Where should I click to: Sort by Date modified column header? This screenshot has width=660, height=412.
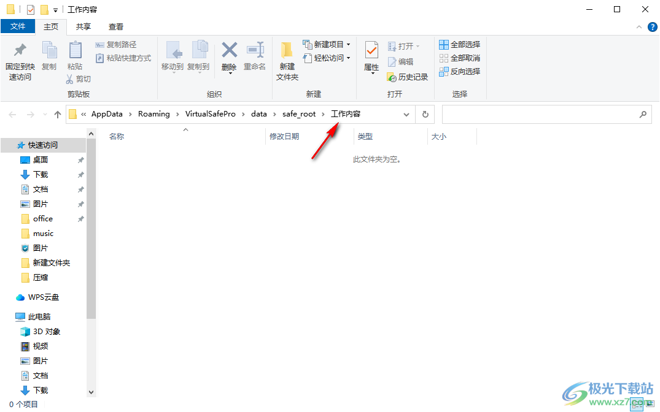coord(284,137)
